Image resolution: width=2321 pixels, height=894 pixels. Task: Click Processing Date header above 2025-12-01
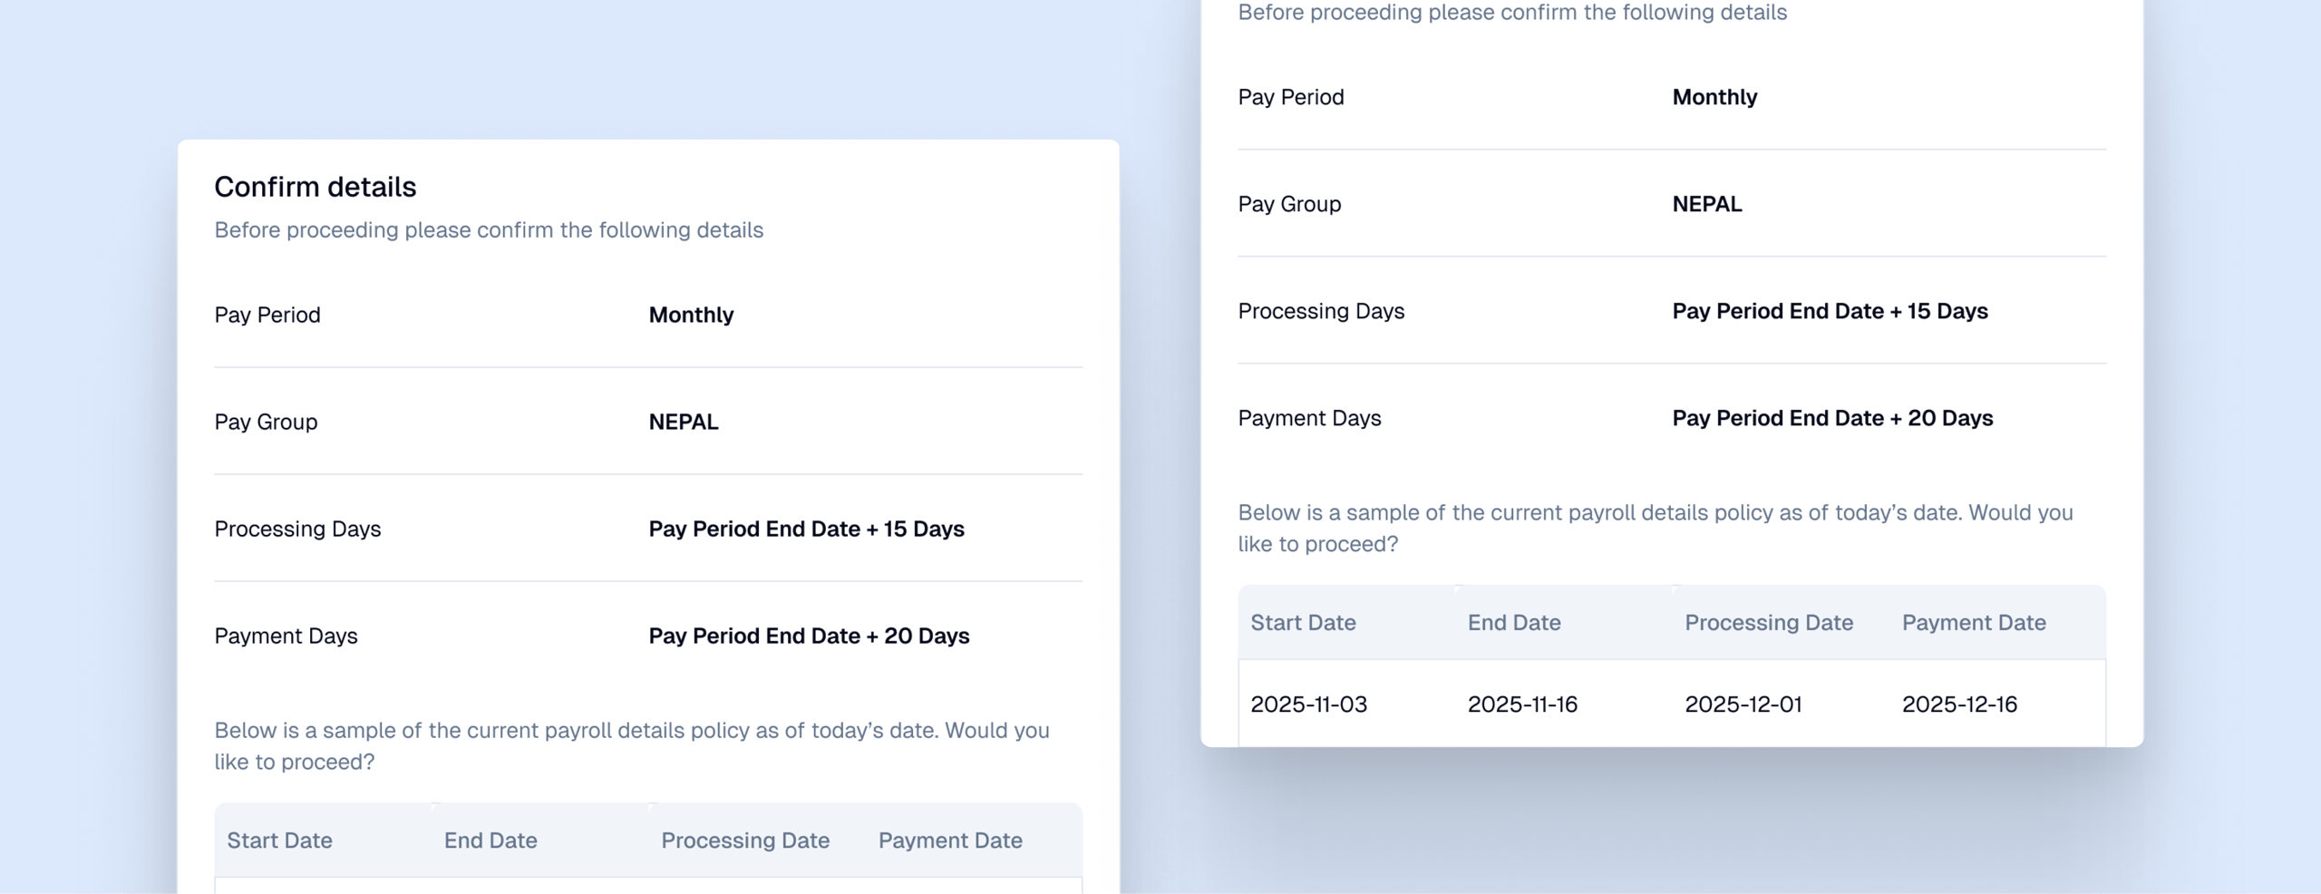pos(1768,623)
